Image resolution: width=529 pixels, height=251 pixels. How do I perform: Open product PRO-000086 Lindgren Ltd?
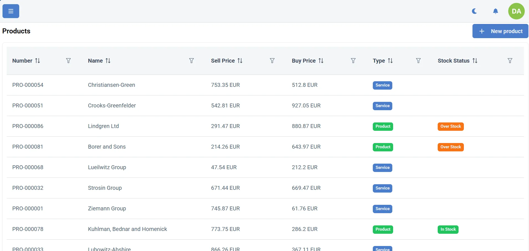point(103,126)
